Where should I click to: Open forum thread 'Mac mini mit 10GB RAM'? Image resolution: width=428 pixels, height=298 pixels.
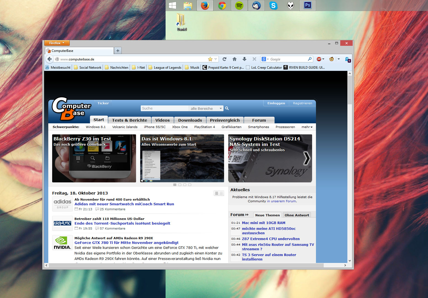tap(264, 223)
